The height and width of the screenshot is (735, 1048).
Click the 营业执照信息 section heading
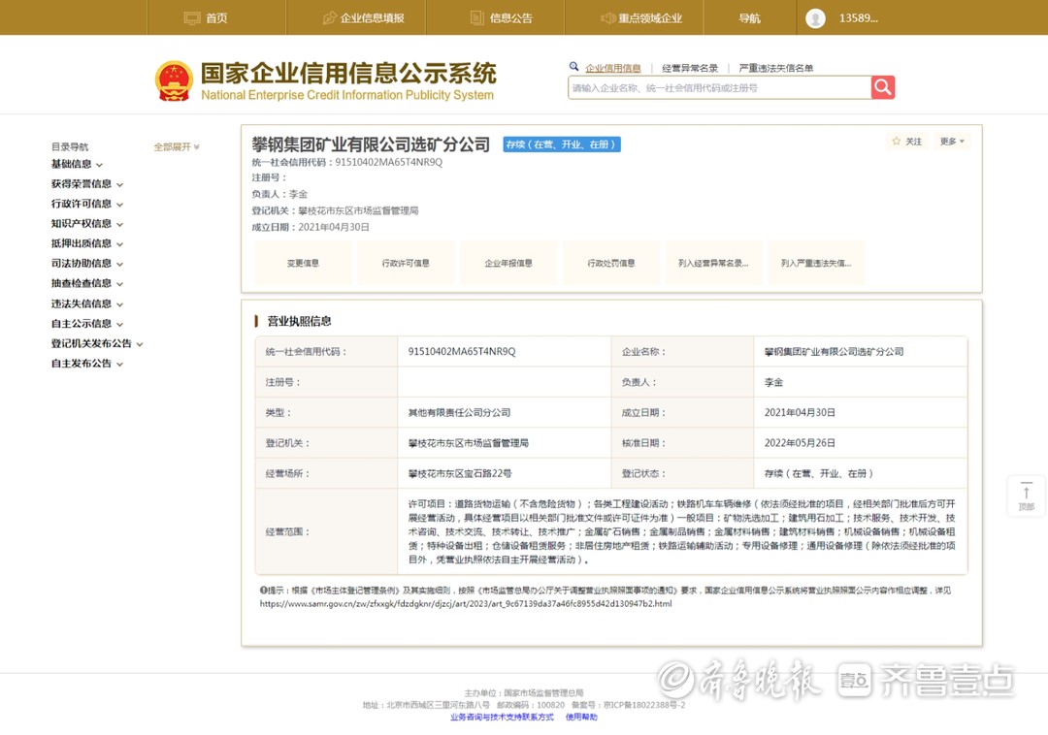point(299,321)
